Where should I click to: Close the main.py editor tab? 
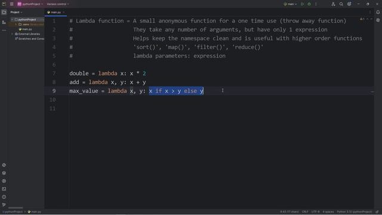pos(64,12)
